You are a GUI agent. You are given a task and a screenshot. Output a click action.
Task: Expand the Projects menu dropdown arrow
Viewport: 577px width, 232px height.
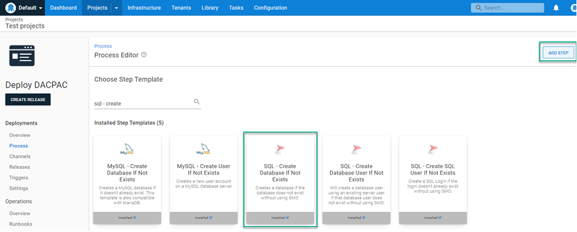click(x=116, y=8)
